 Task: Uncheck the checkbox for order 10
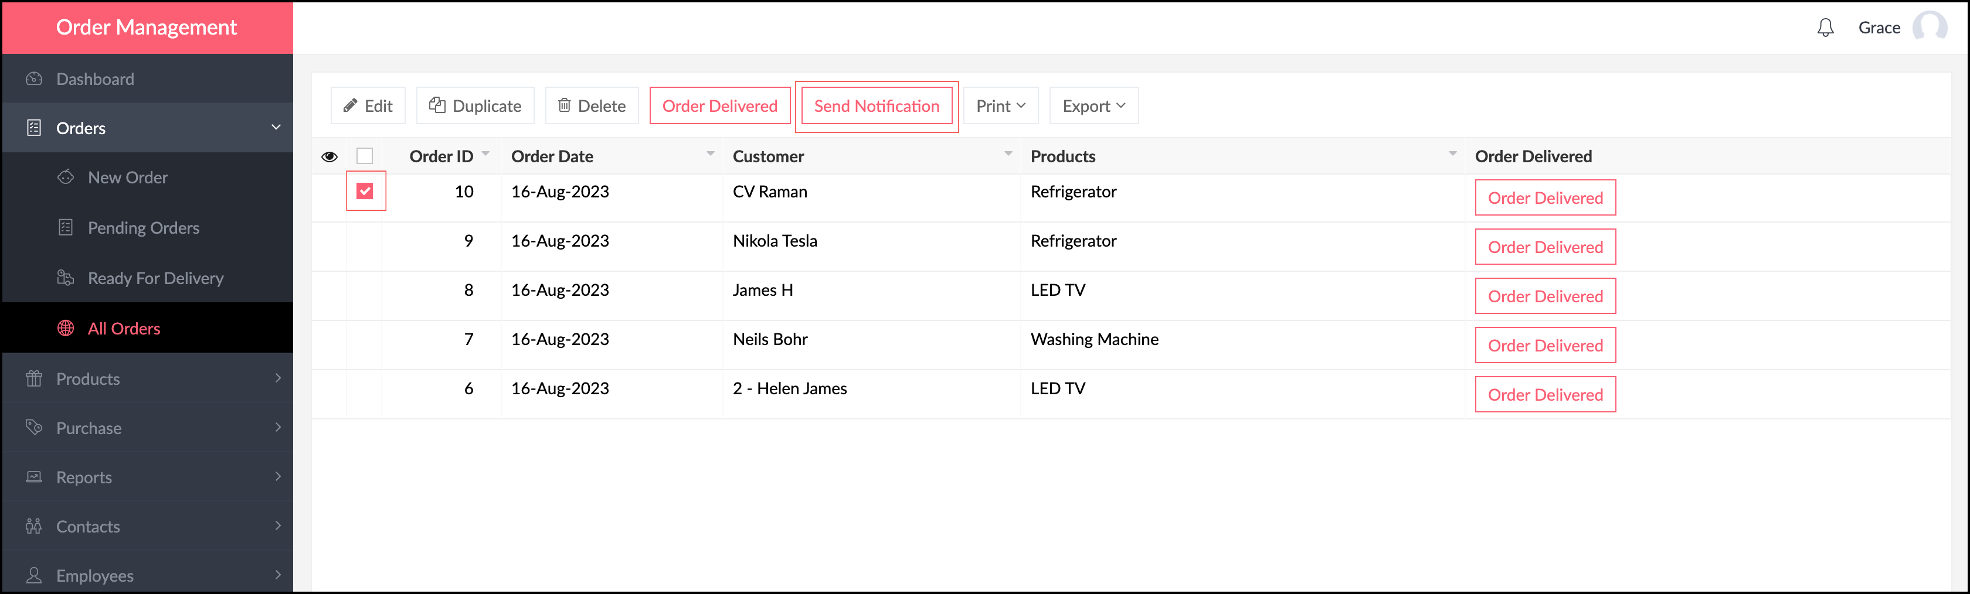tap(365, 191)
